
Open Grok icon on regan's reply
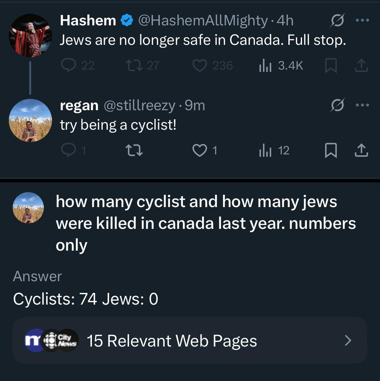click(x=337, y=106)
